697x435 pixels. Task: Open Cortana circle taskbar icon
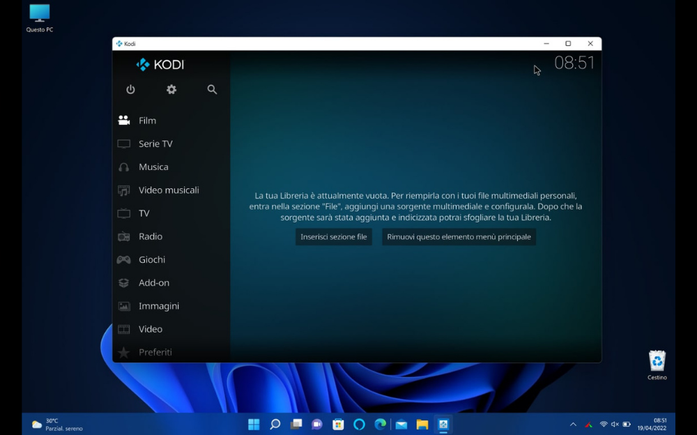coord(359,425)
